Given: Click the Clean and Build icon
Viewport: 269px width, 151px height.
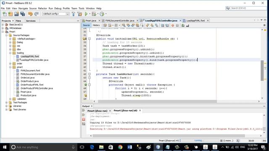Looking at the screenshot, I should point(79,14).
